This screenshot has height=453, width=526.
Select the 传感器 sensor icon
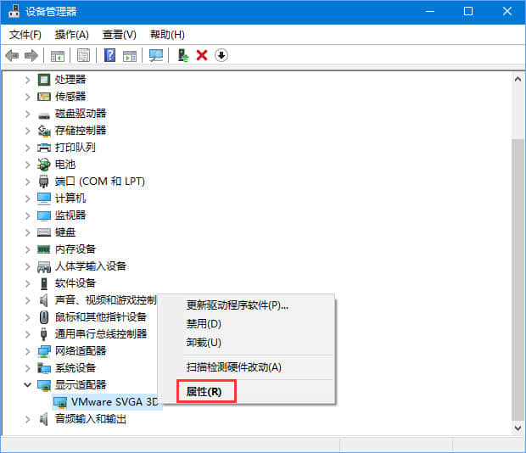[44, 97]
